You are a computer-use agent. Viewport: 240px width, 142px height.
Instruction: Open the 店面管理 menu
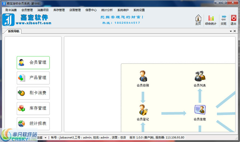coord(75,10)
